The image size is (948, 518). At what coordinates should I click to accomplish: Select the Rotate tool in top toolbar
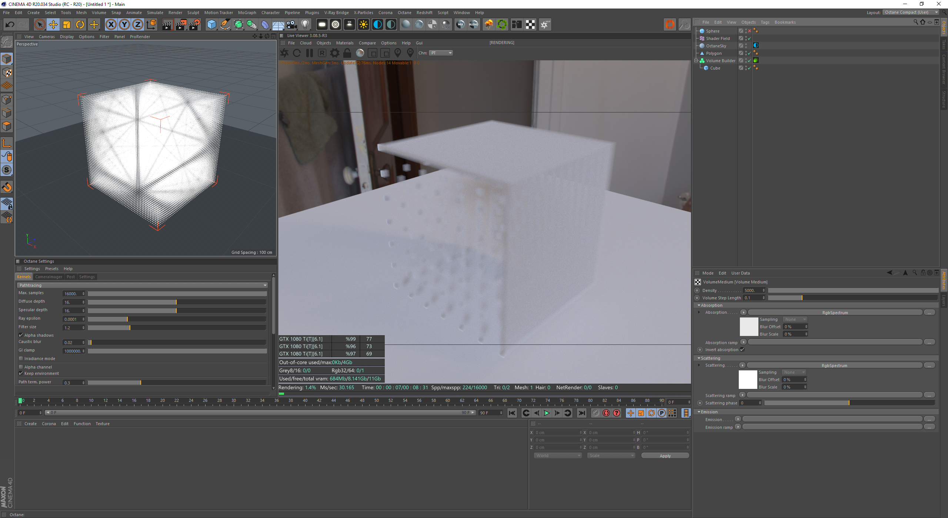(80, 25)
